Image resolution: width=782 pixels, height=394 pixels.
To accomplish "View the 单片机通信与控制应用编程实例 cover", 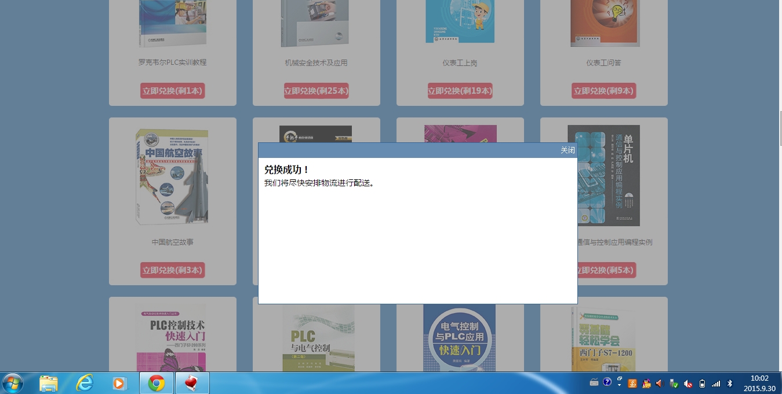I will tap(609, 175).
